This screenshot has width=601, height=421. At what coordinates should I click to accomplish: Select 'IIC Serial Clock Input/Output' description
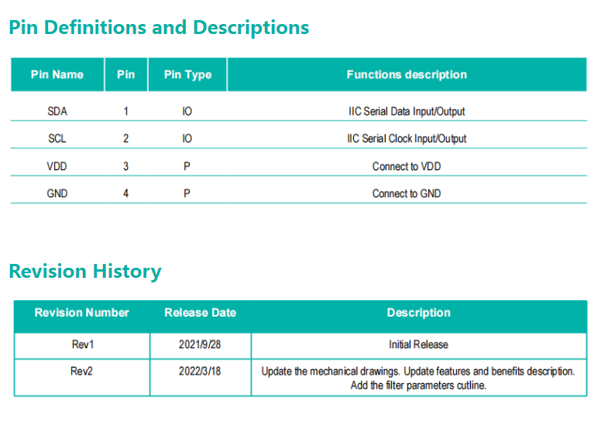pyautogui.click(x=407, y=139)
